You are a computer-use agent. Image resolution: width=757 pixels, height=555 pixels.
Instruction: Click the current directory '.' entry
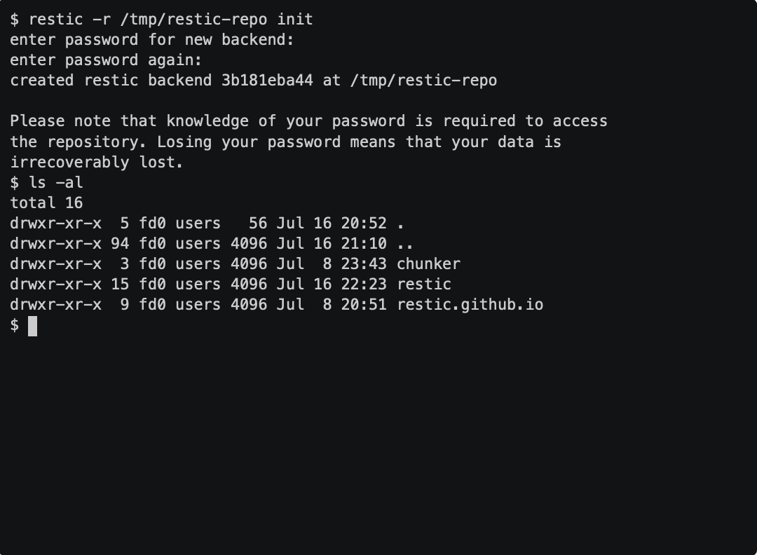tap(401, 224)
